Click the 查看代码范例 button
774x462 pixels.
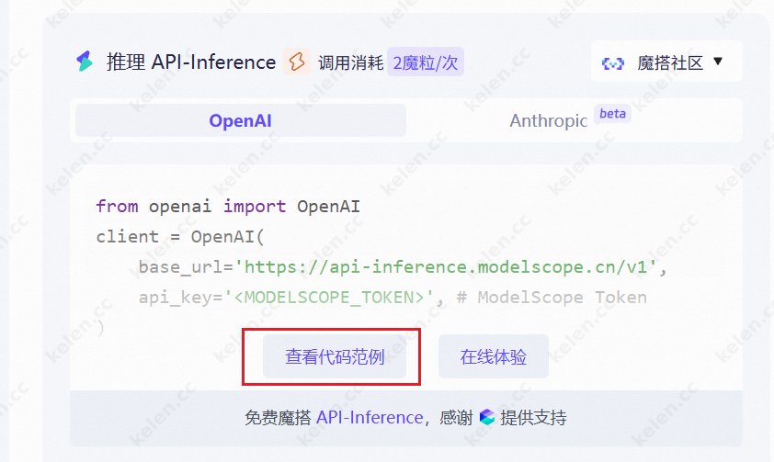[335, 356]
